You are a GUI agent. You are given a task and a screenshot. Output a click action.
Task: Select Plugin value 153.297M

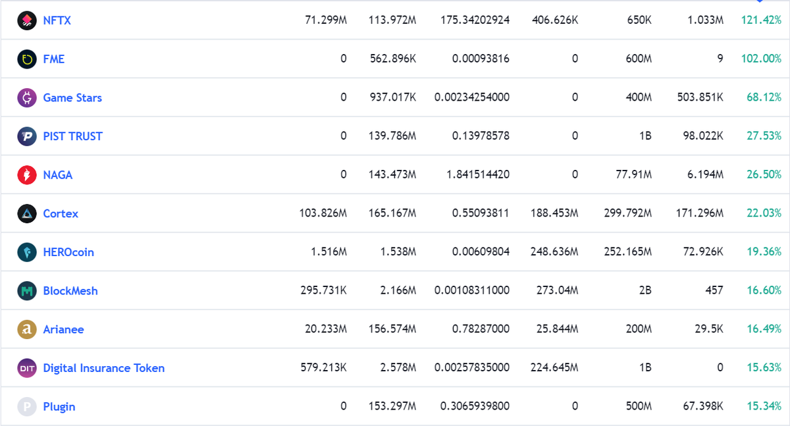click(x=392, y=407)
